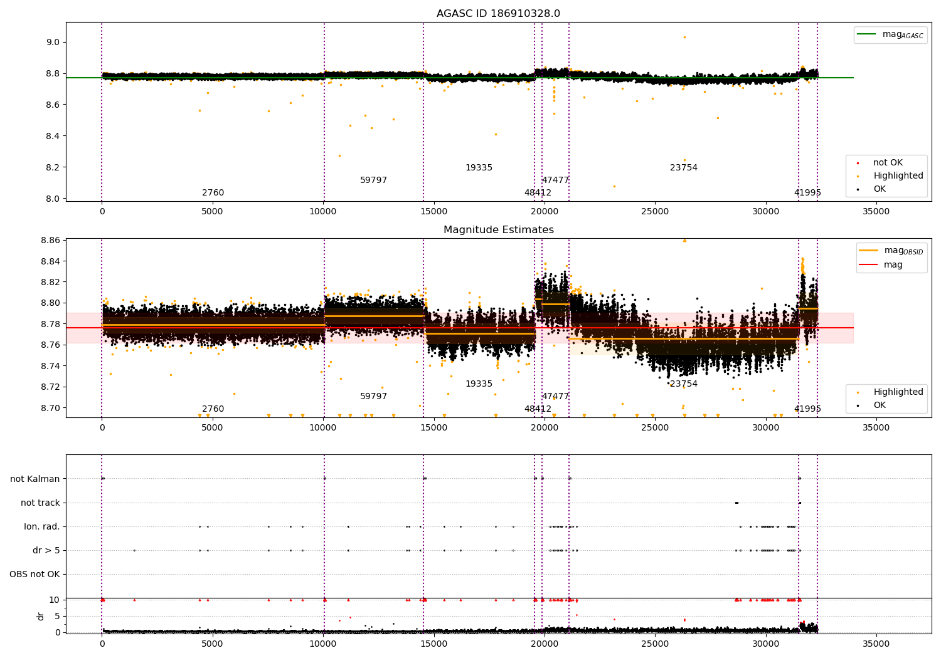This screenshot has height=658, width=941.
Task: Click the '5' tick on the dr axis
Action: (57, 617)
